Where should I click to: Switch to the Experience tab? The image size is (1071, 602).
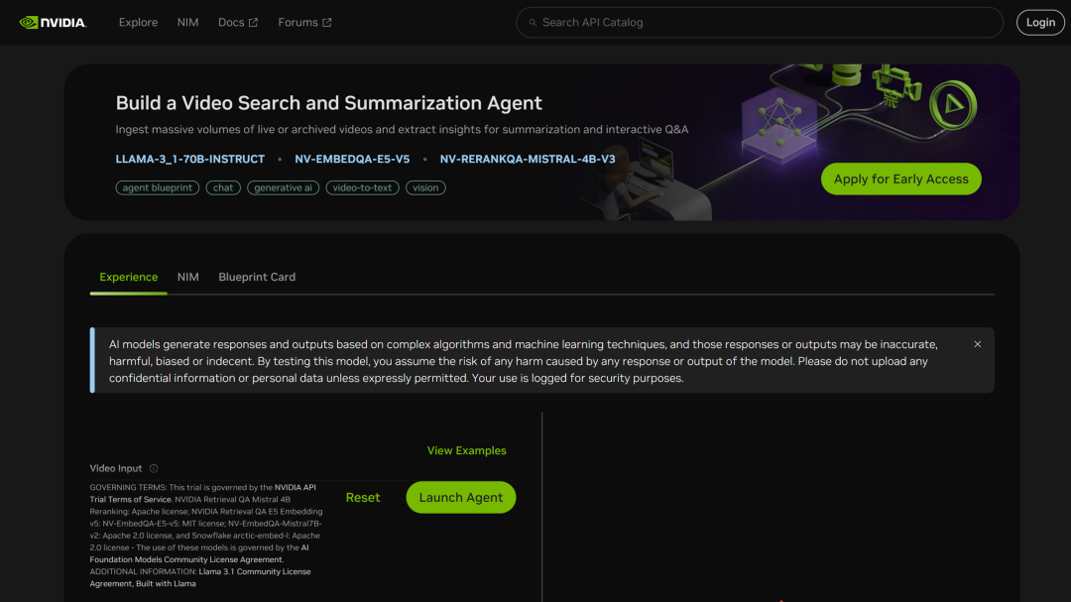click(x=128, y=277)
